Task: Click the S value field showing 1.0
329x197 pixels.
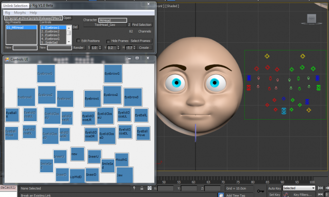Action: coord(94,47)
